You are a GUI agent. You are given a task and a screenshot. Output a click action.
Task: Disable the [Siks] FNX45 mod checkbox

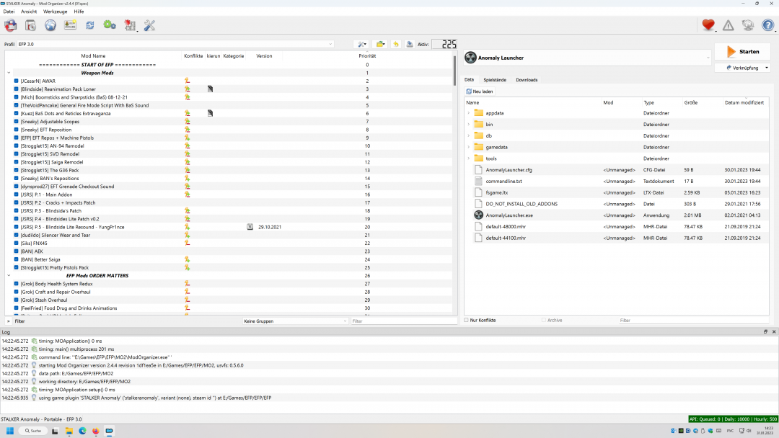point(16,243)
